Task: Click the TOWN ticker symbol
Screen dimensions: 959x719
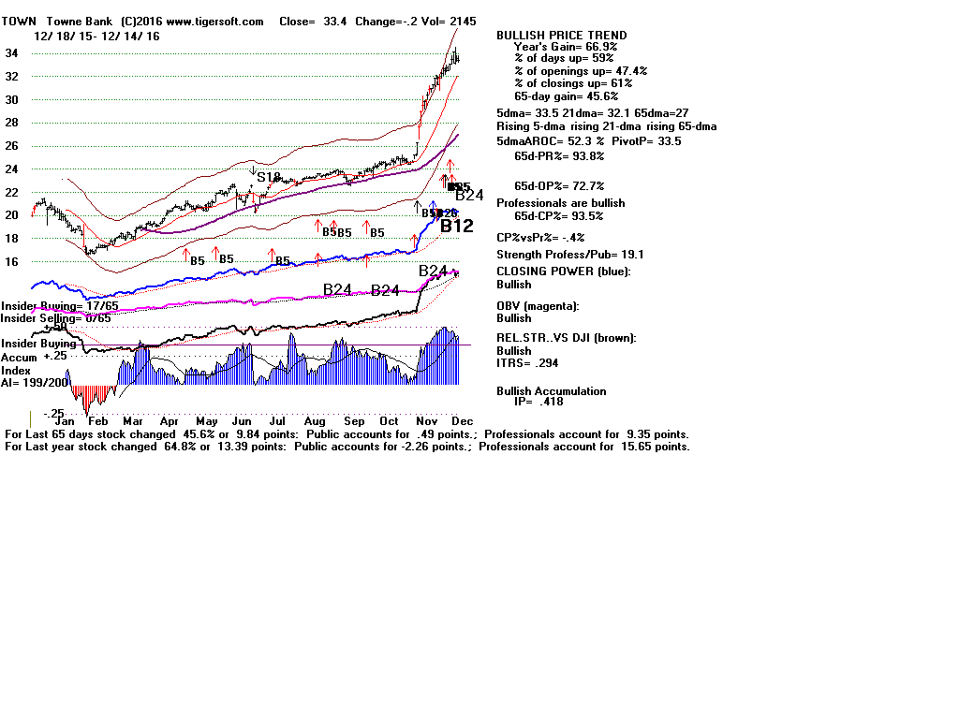Action: 19,22
